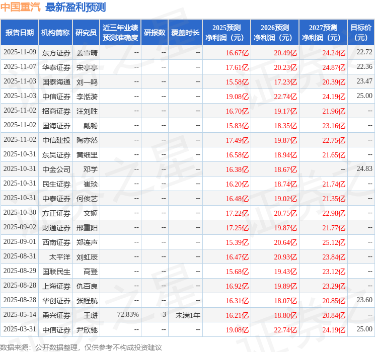The width and height of the screenshot is (375, 352).
Task: Click researcher name 王琎
Action: coord(91,315)
